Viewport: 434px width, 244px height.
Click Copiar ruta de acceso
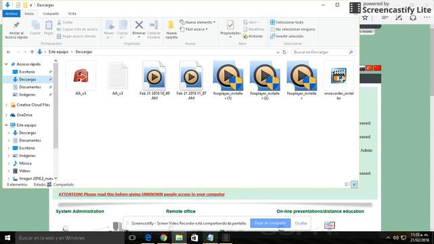click(x=77, y=29)
